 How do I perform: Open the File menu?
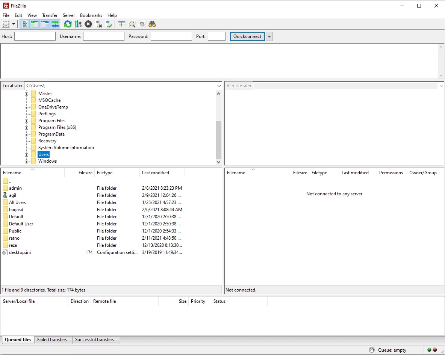pos(6,15)
